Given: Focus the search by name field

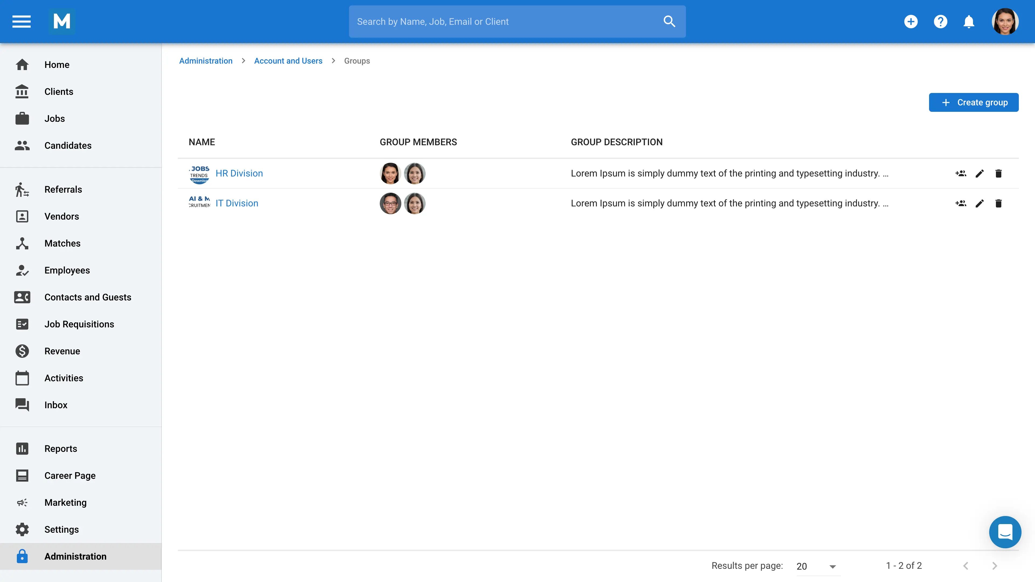Looking at the screenshot, I should coord(502,21).
